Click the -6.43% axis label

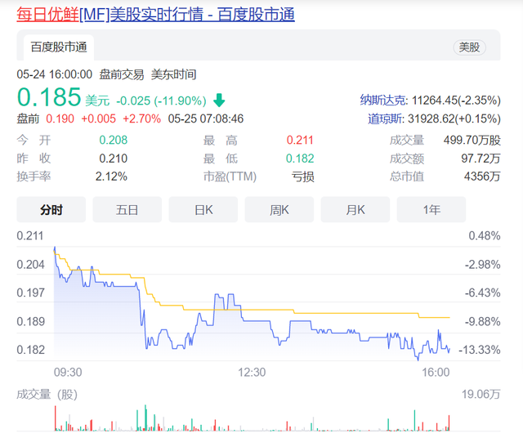tap(483, 293)
